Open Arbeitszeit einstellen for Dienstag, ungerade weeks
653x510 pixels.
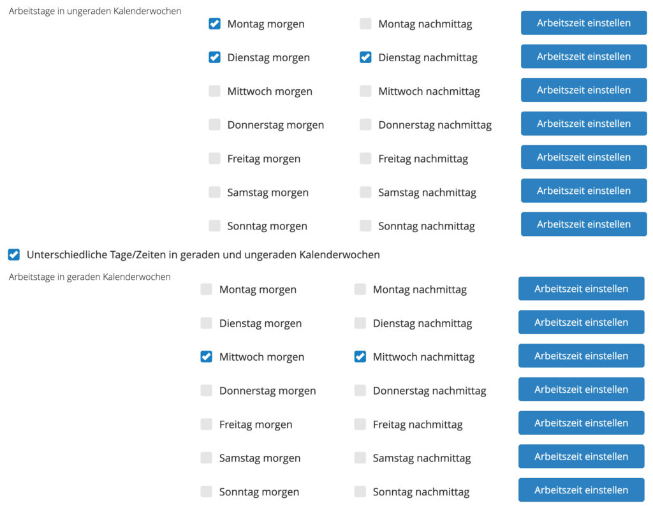[583, 56]
